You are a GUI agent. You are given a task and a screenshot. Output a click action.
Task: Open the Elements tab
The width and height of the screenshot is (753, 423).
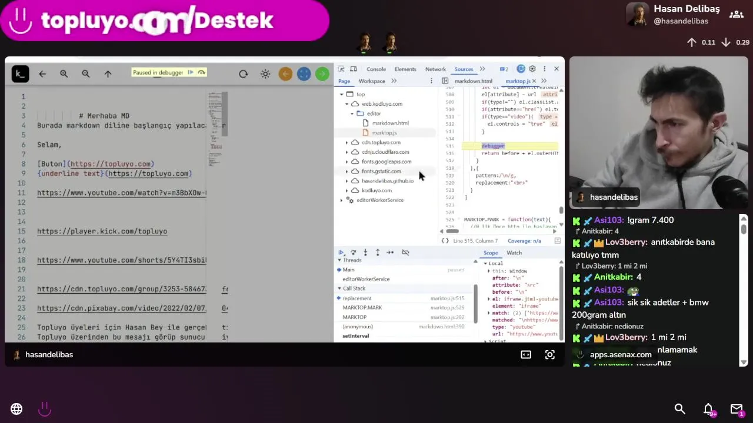405,69
